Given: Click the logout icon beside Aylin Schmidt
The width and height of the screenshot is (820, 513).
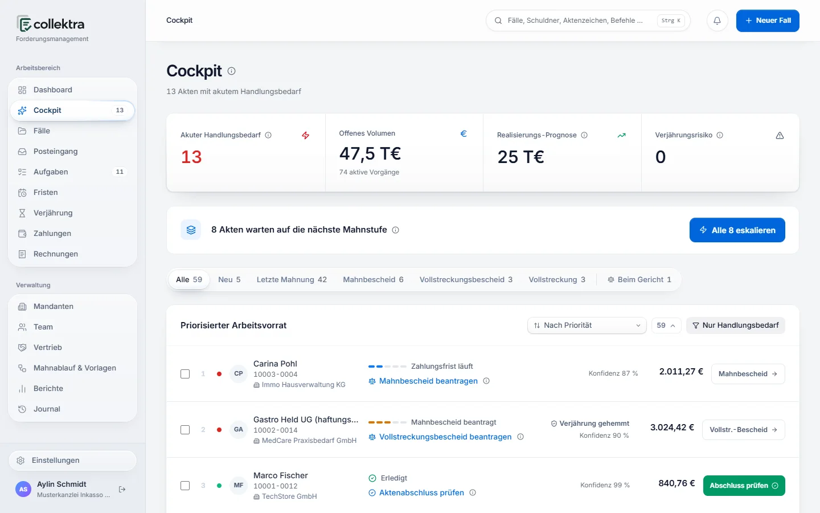Looking at the screenshot, I should coord(122,489).
